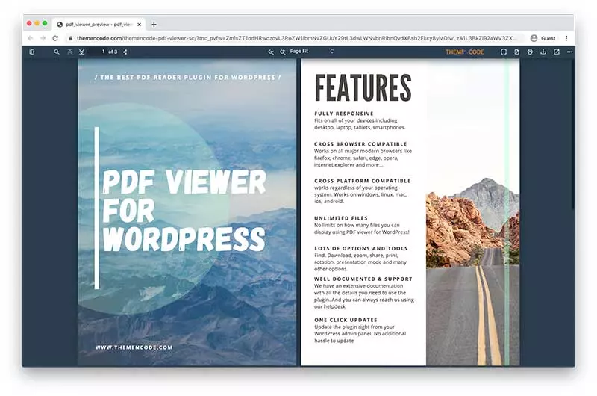Click the share icon beside page count
The height and width of the screenshot is (396, 597).
pos(125,52)
